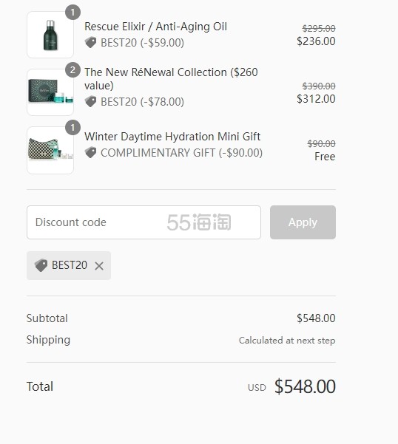Click quantity badge on Rescue Elixir

point(72,13)
